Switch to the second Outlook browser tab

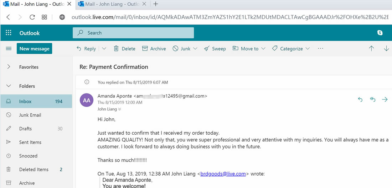click(110, 4)
